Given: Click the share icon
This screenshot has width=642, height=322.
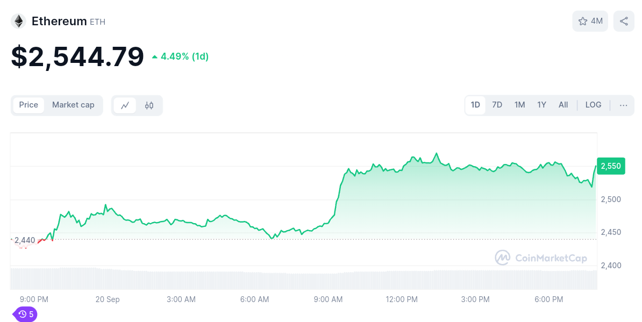Looking at the screenshot, I should (x=623, y=20).
